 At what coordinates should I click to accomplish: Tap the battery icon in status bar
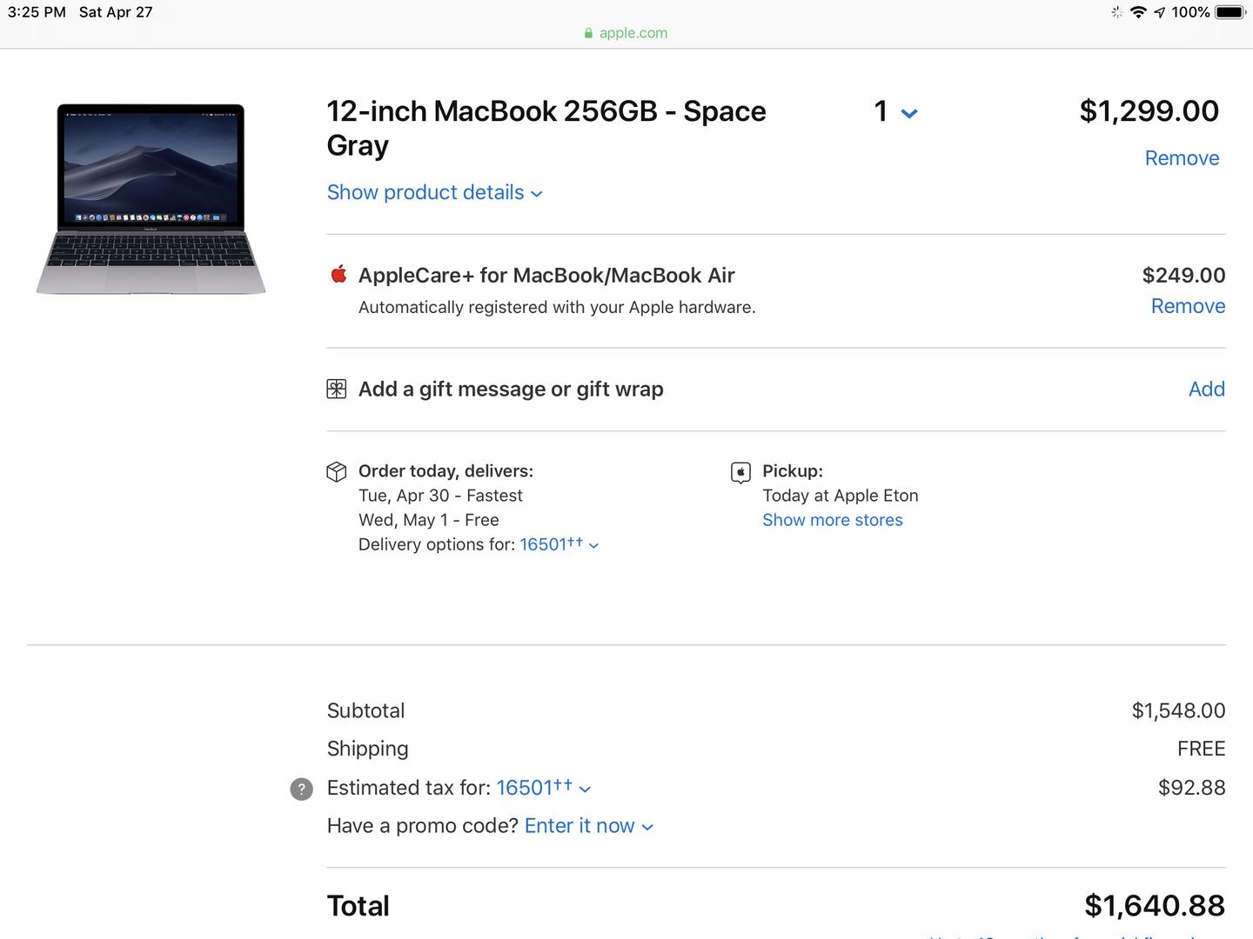pos(1230,12)
